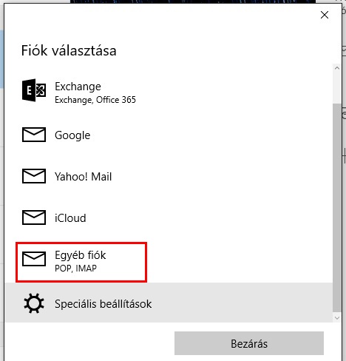Click the scrollbar down arrow
Image resolution: width=346 pixels, height=361 pixels.
tap(337, 318)
